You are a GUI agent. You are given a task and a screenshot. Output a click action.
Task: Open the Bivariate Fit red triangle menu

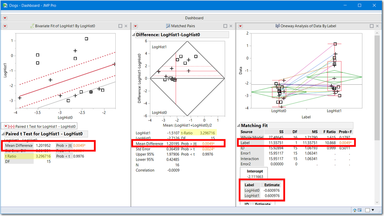(5, 26)
